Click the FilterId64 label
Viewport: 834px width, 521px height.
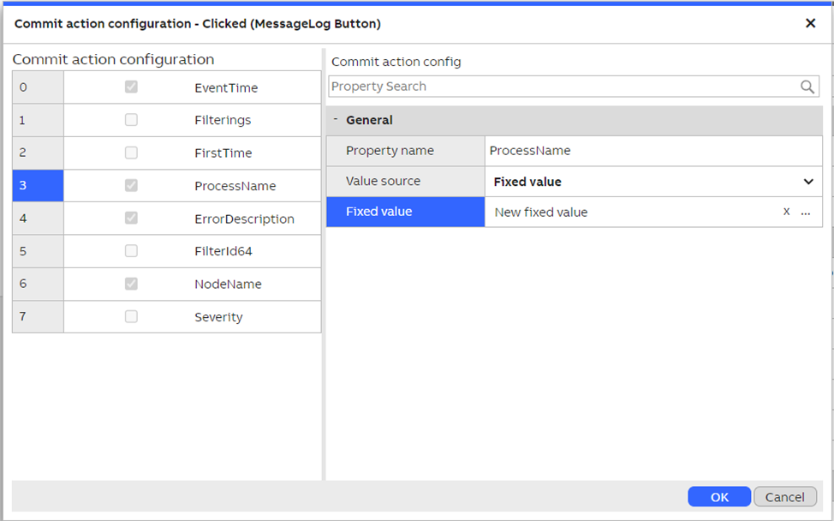[x=223, y=251]
